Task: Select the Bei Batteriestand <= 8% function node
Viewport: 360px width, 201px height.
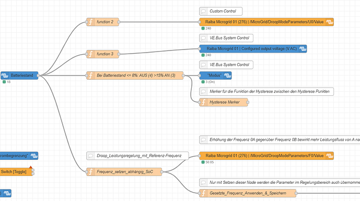Action: point(135,76)
